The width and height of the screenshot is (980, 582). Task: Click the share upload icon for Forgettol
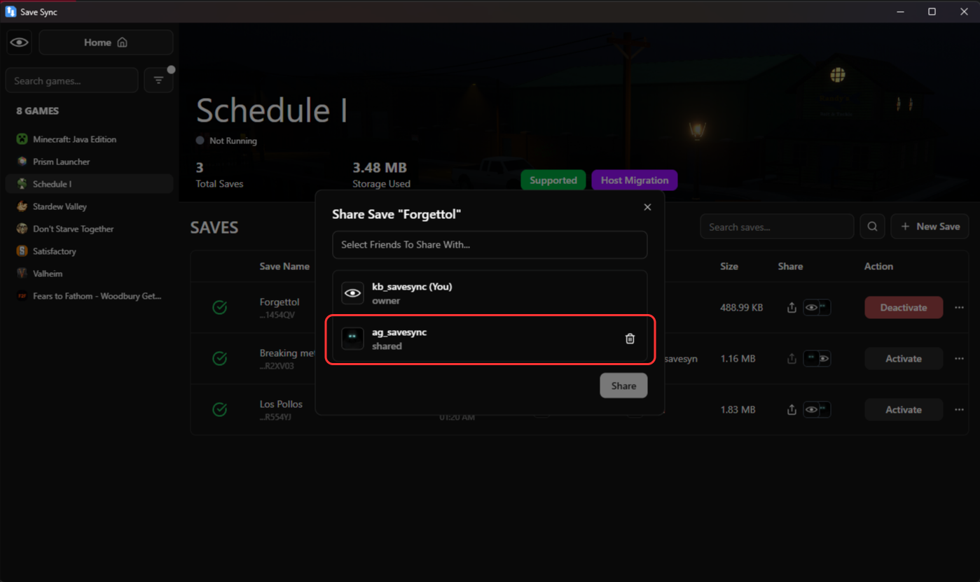pos(792,307)
